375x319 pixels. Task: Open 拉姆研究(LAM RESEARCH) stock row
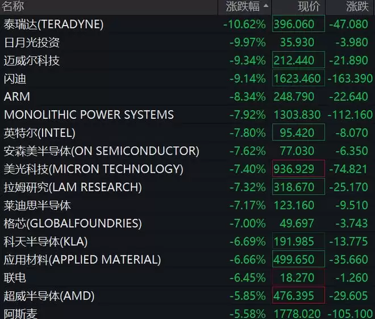[x=188, y=187]
